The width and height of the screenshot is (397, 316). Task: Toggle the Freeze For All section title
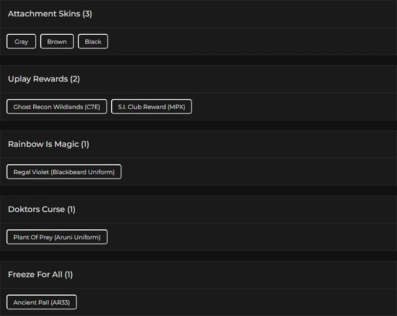tap(35, 274)
